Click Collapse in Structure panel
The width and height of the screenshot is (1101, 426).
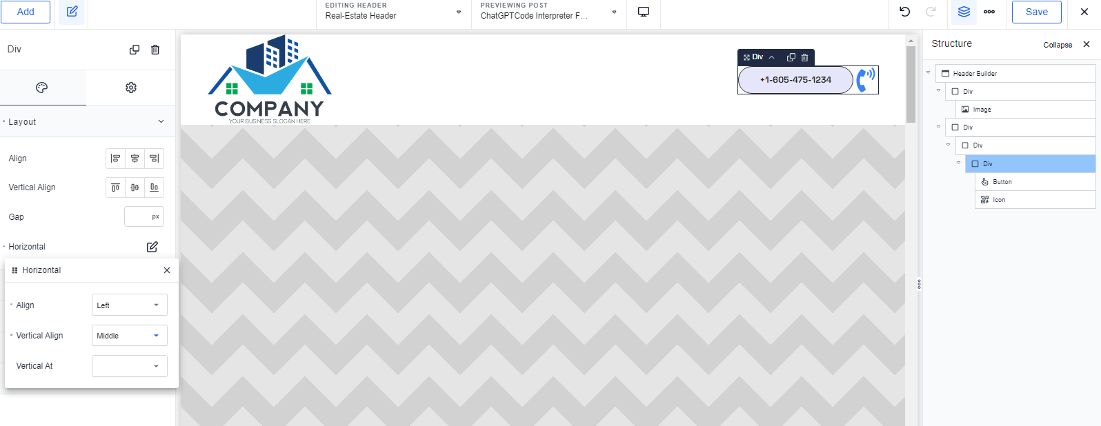1057,45
